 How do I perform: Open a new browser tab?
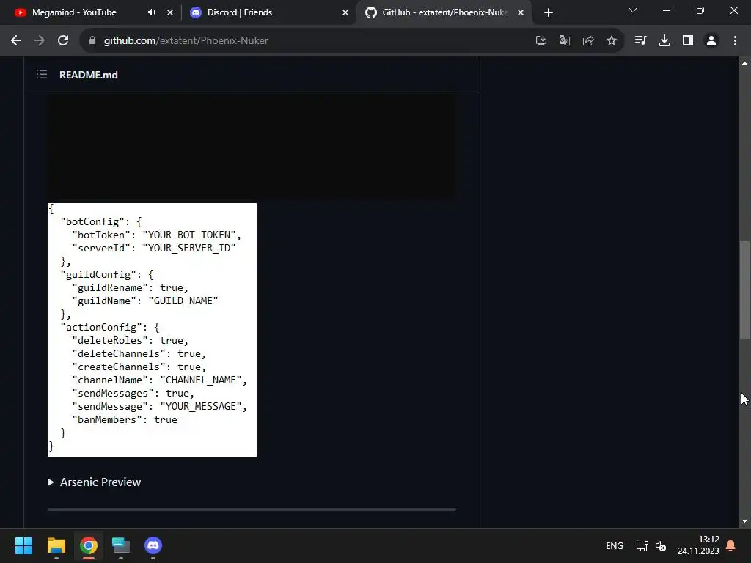tap(549, 12)
